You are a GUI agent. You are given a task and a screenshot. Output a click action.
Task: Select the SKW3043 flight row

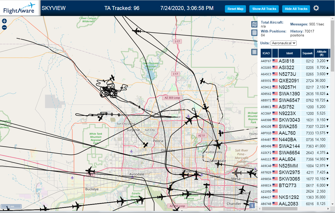tap(295, 120)
